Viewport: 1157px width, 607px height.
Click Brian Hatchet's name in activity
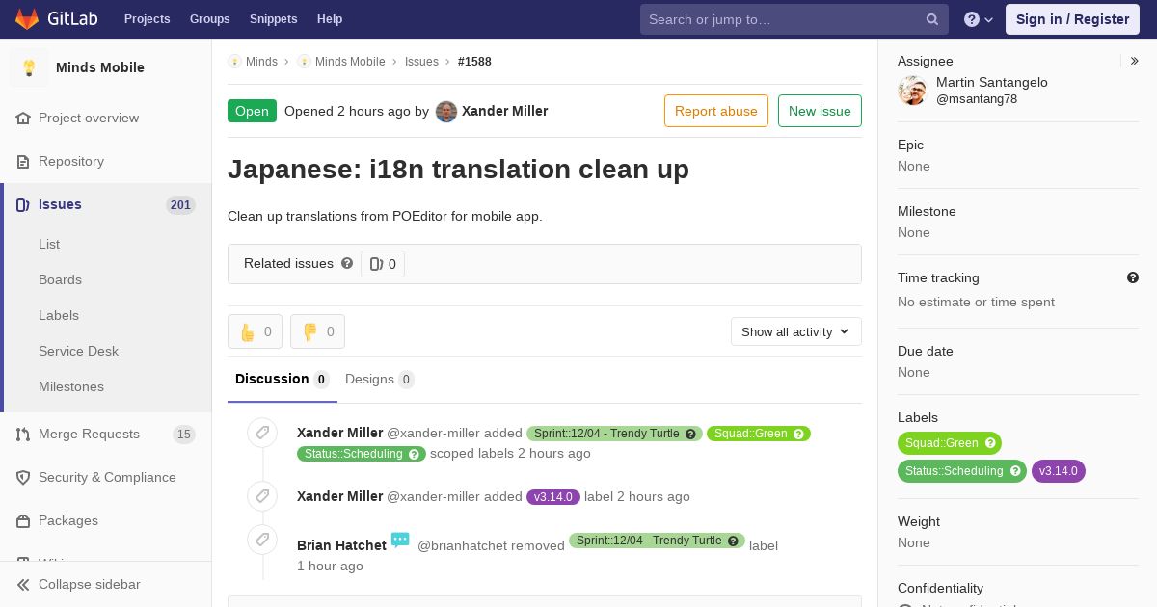(x=341, y=545)
